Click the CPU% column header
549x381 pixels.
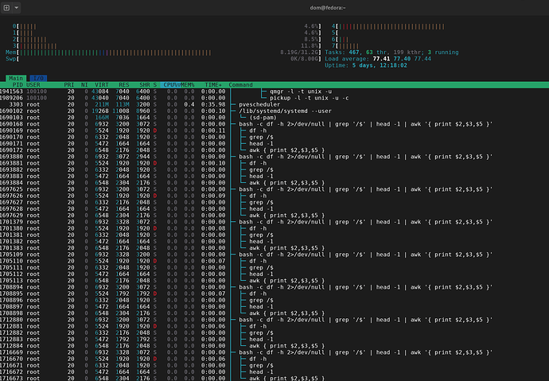coord(170,85)
